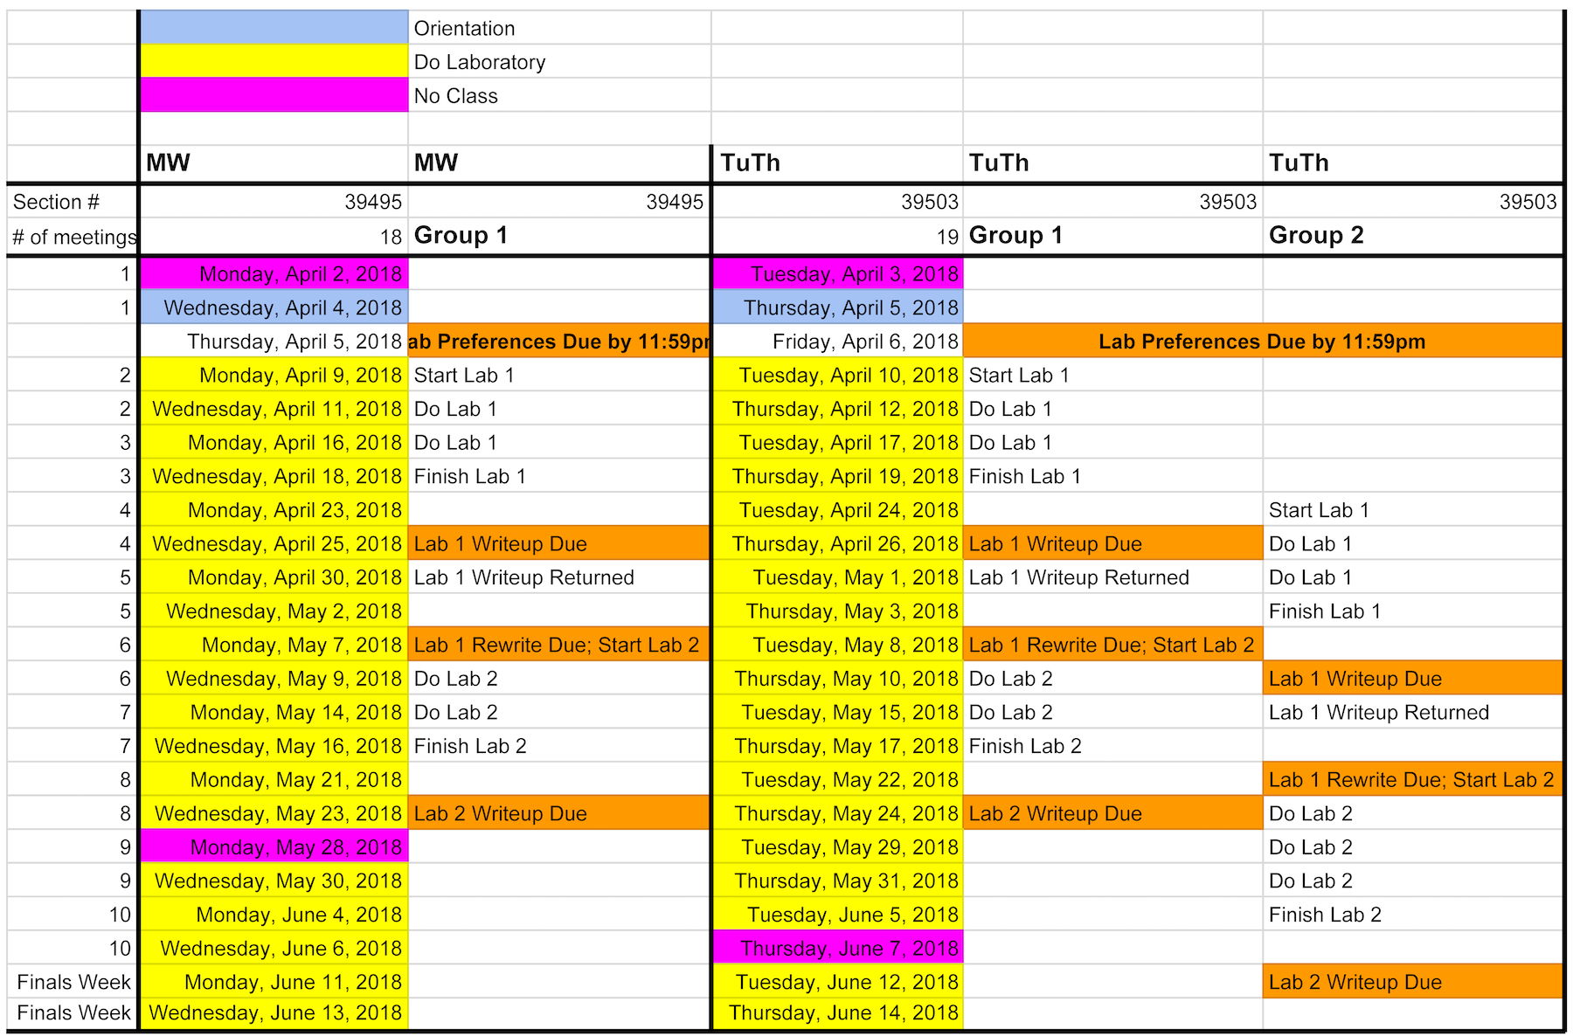This screenshot has width=1573, height=1036.
Task: Select the Finals Week label beside June 11
Action: (x=73, y=982)
